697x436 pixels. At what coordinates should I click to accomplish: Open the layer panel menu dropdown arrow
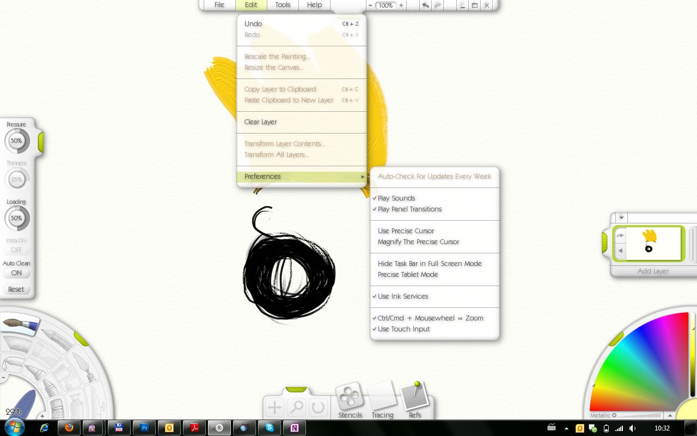pos(621,217)
